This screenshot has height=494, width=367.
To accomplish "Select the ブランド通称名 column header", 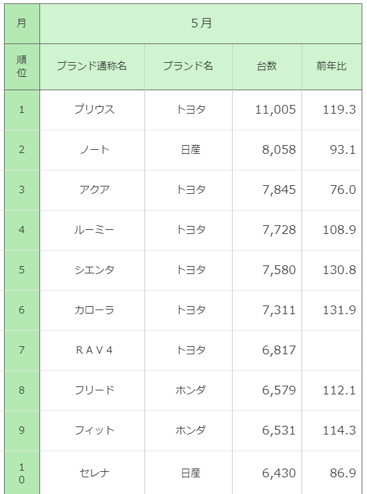I will pyautogui.click(x=92, y=66).
